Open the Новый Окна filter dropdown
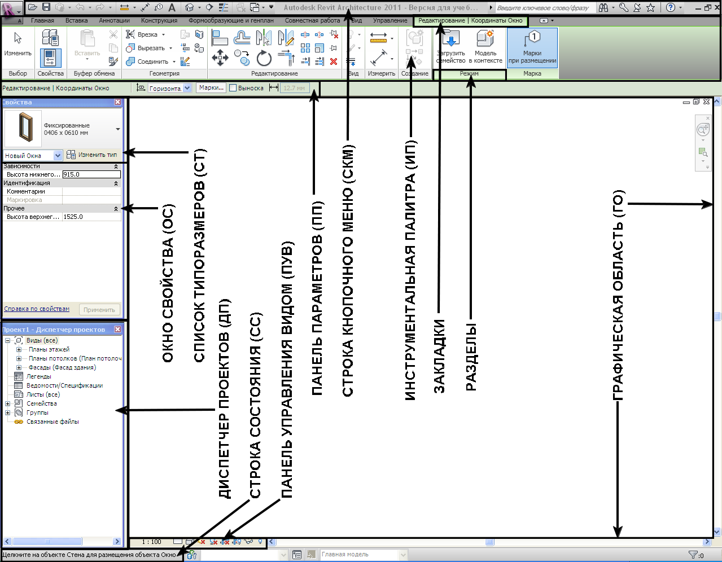Image resolution: width=722 pixels, height=562 pixels. (58, 155)
